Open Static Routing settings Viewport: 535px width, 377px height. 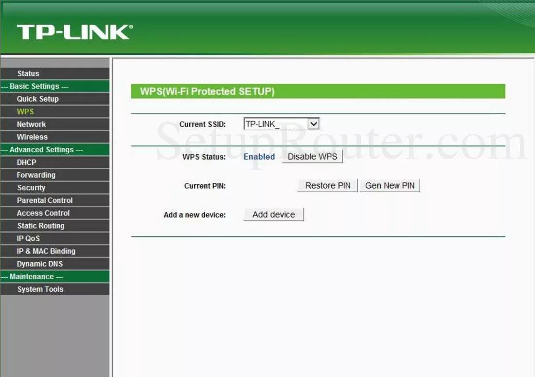tap(55, 226)
